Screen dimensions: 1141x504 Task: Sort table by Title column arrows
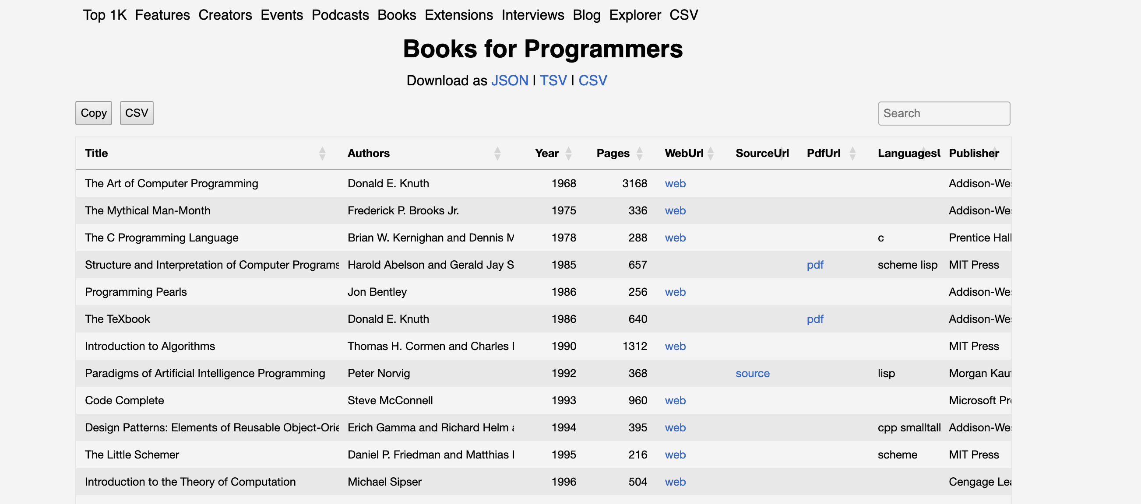tap(322, 153)
